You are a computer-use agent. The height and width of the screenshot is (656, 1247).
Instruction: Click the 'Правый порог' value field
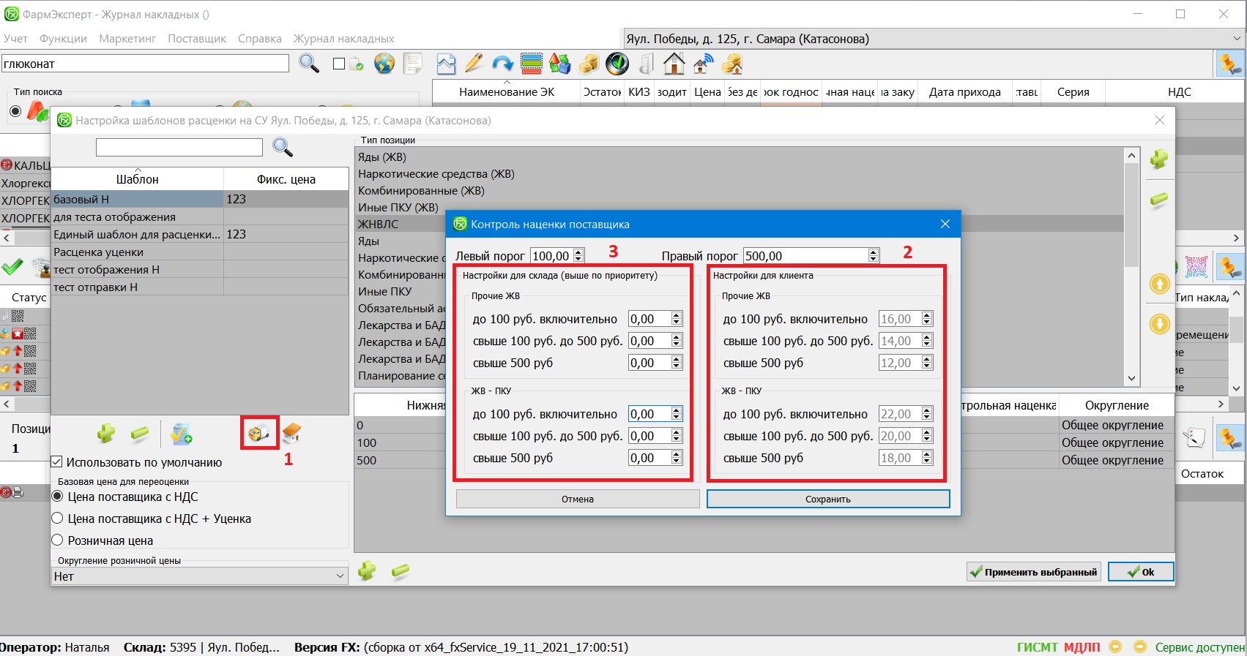coord(804,256)
